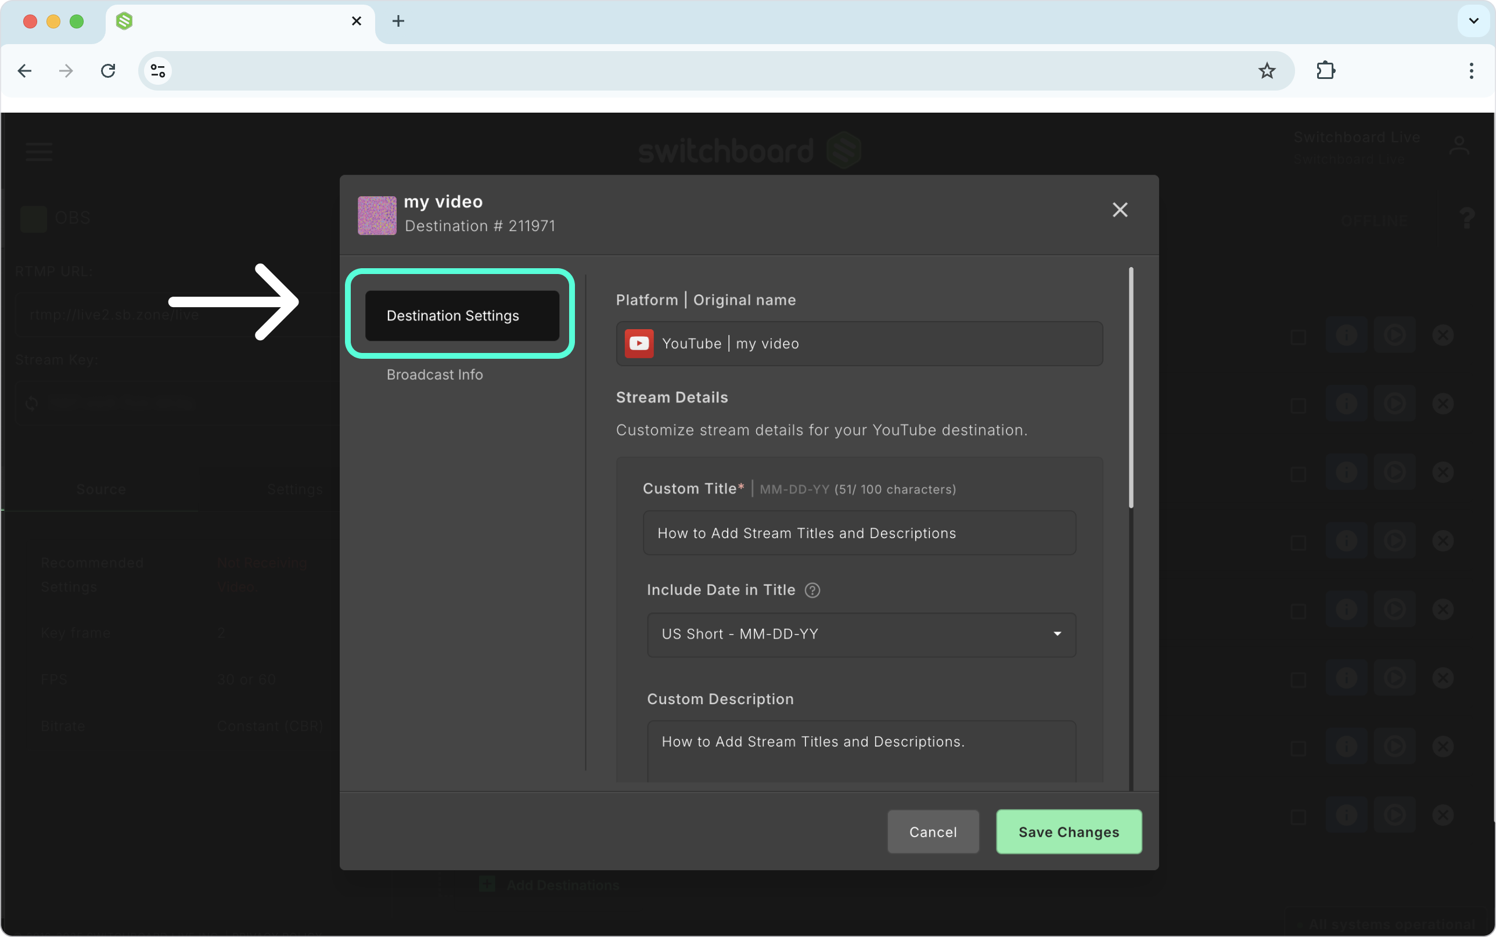Reload the current page
The width and height of the screenshot is (1496, 937).
coord(108,71)
